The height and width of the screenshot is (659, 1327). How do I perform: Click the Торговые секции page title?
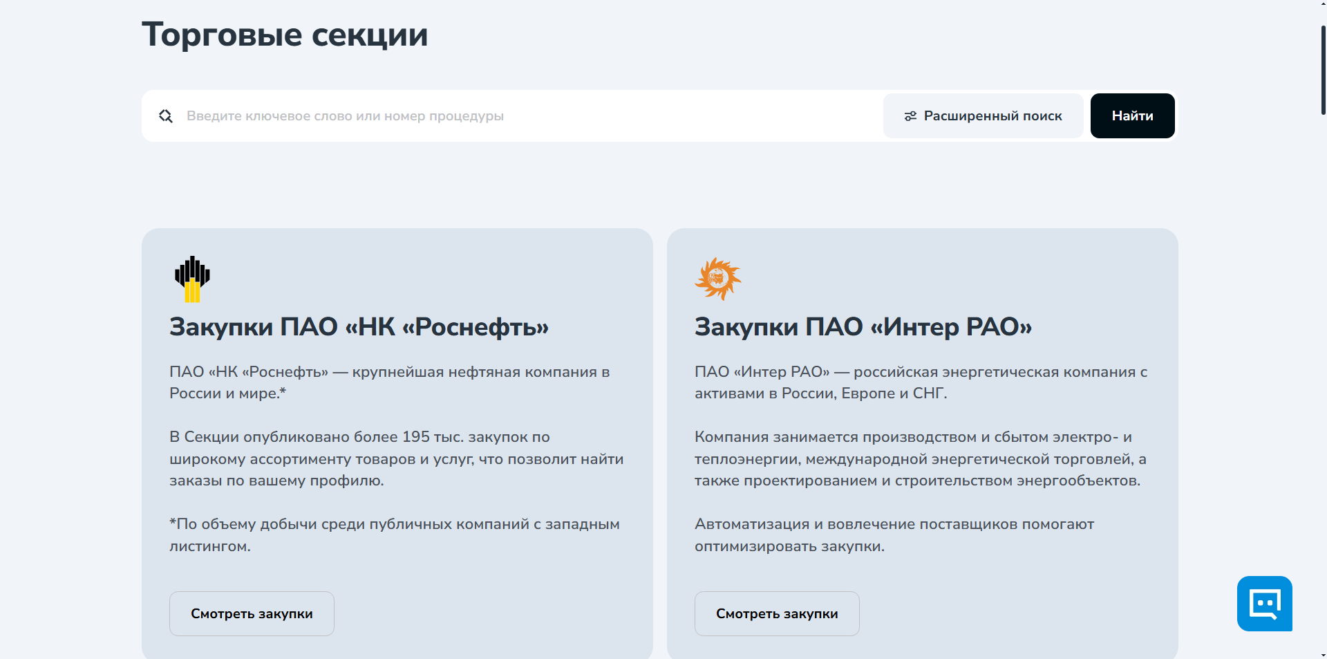coord(285,35)
